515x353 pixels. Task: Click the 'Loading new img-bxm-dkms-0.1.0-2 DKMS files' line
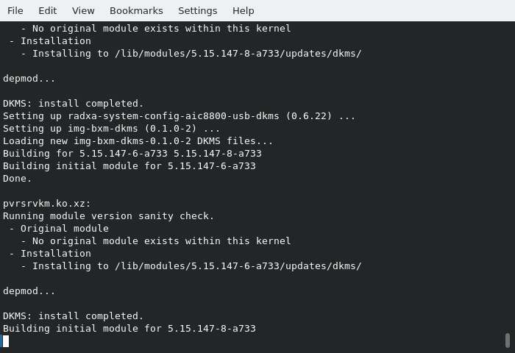click(138, 141)
